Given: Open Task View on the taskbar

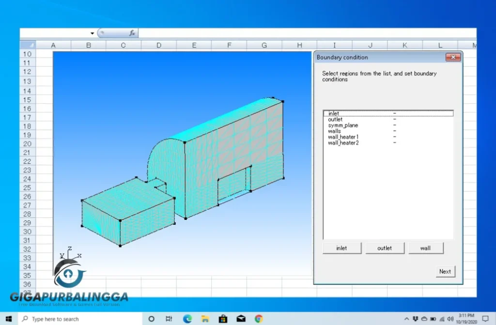Looking at the screenshot, I should [x=169, y=319].
